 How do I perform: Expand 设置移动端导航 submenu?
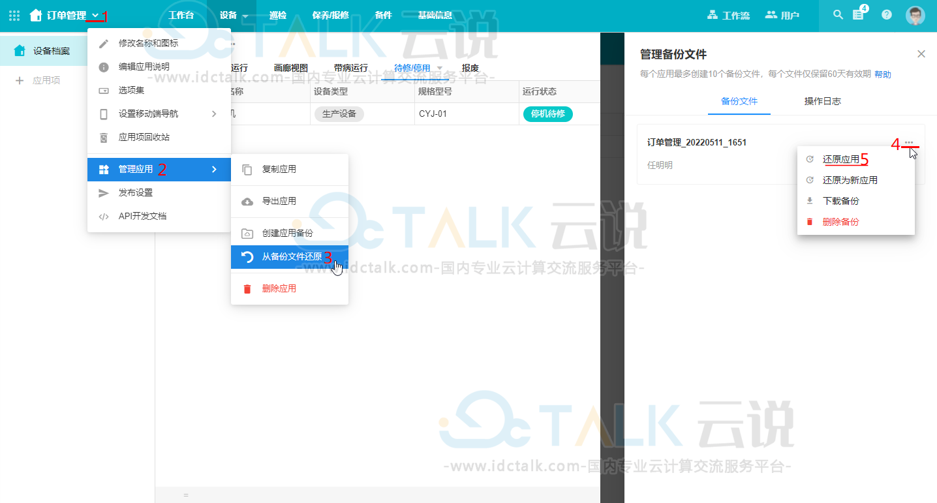[x=159, y=114]
